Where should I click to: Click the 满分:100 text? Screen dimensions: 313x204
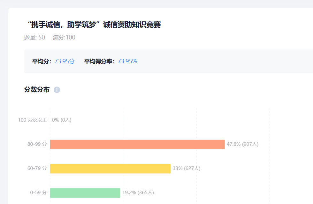[64, 38]
